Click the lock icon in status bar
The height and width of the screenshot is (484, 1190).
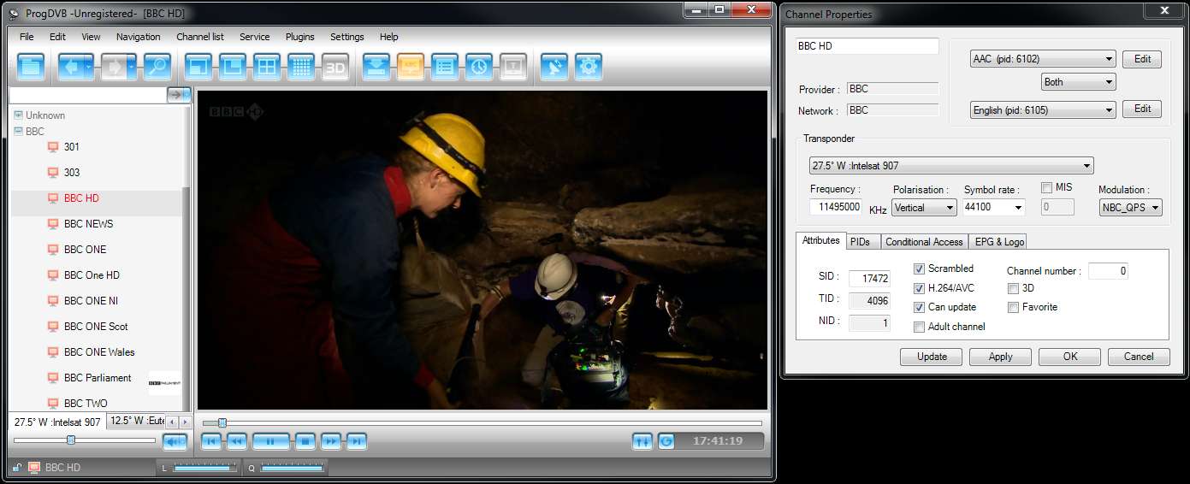(x=16, y=468)
